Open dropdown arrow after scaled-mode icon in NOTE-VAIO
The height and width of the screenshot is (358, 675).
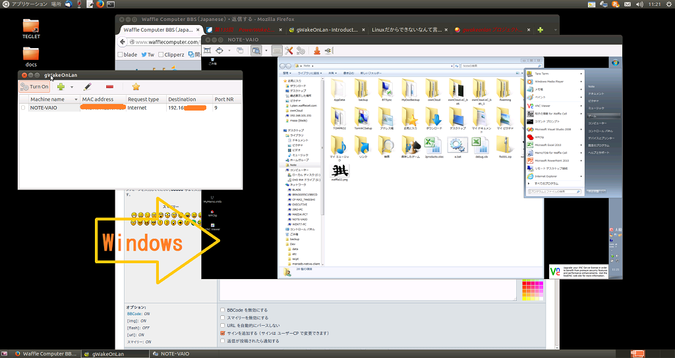(x=266, y=51)
